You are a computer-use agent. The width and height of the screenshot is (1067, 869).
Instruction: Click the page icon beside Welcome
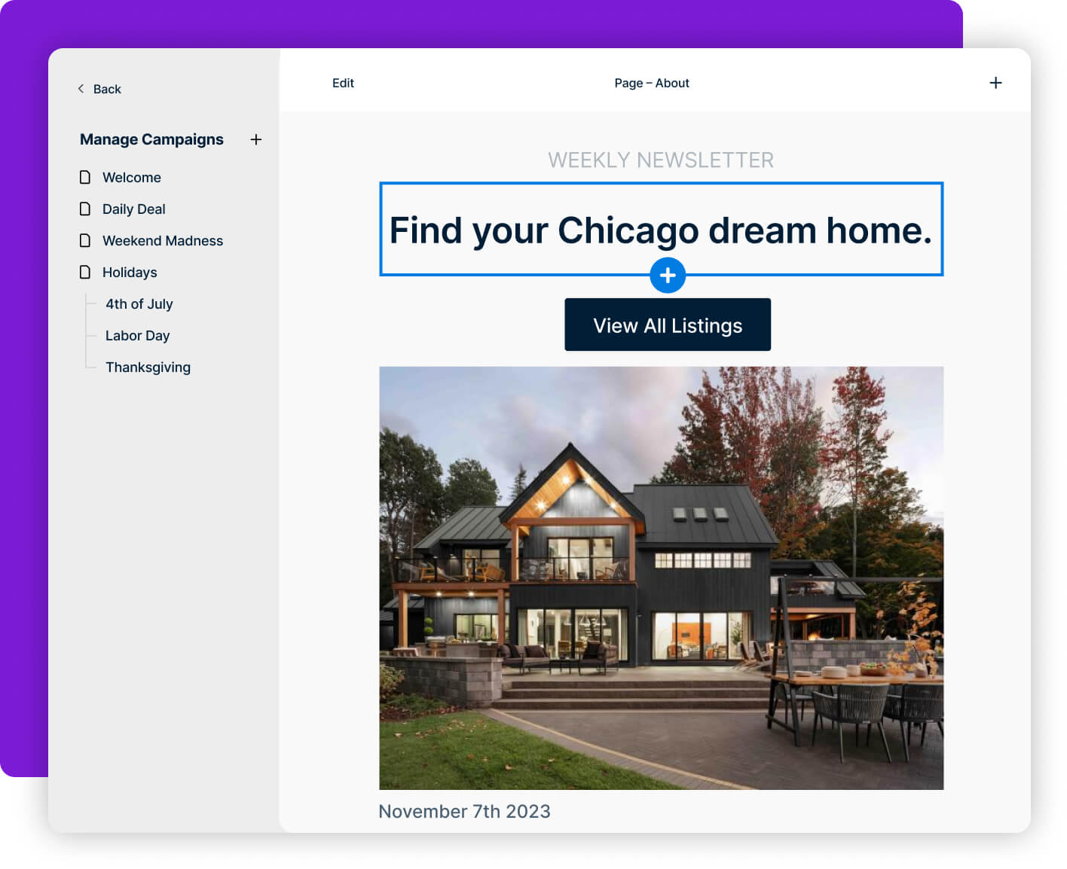(85, 177)
